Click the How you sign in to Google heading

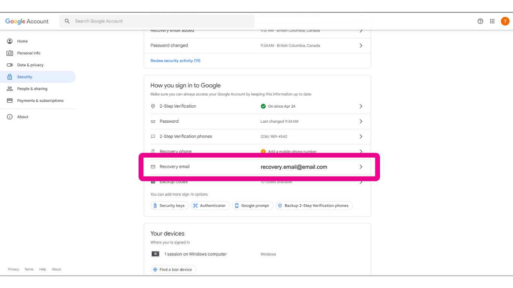pos(186,85)
